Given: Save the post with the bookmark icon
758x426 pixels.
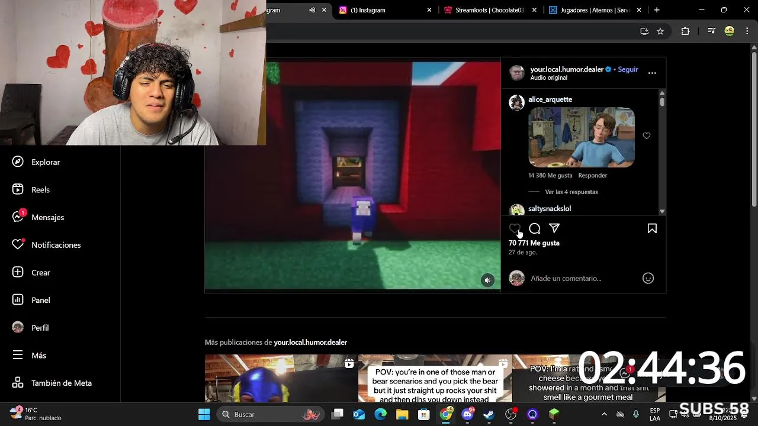Looking at the screenshot, I should click(652, 228).
